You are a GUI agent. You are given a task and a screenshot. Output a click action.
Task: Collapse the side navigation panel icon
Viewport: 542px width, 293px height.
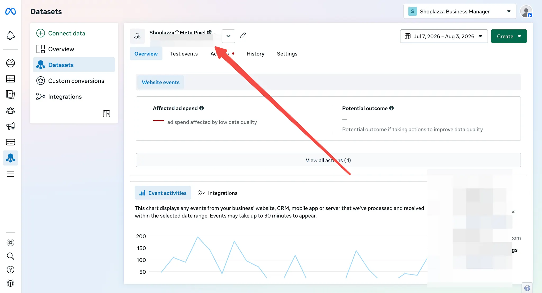(106, 114)
